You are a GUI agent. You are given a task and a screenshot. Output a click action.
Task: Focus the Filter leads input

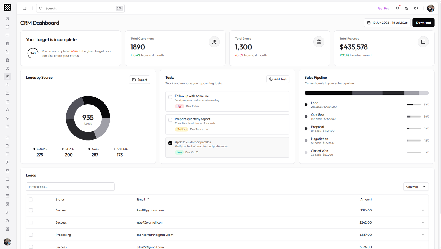[x=70, y=187]
